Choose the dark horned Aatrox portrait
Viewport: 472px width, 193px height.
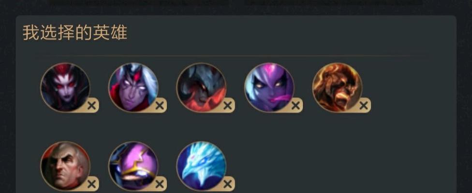tap(201, 87)
